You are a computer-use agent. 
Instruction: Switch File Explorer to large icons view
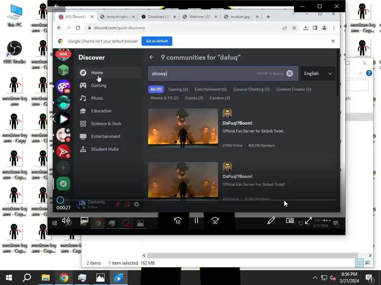click(x=368, y=263)
